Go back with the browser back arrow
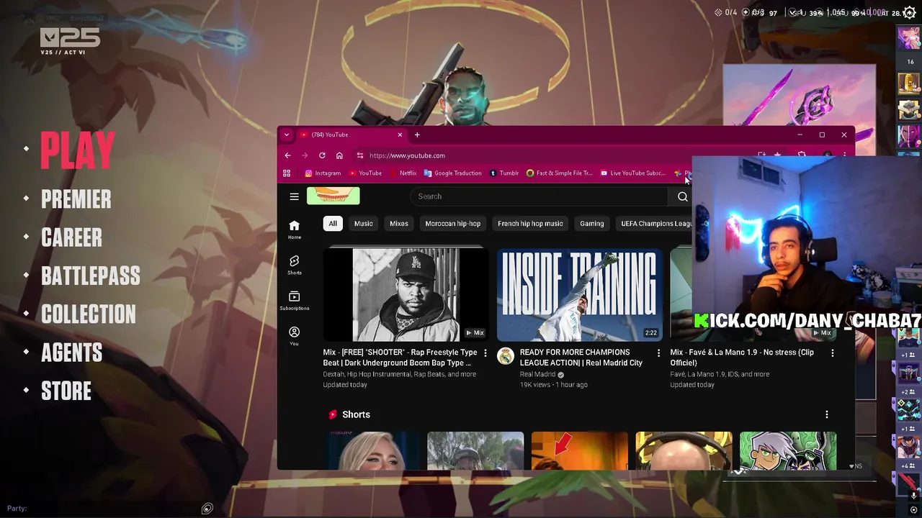Image resolution: width=922 pixels, height=518 pixels. [x=287, y=155]
